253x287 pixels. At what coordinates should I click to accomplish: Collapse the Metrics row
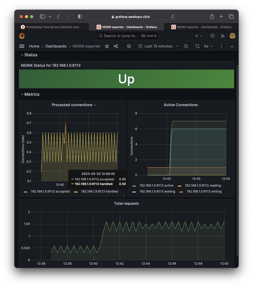pyautogui.click(x=30, y=94)
